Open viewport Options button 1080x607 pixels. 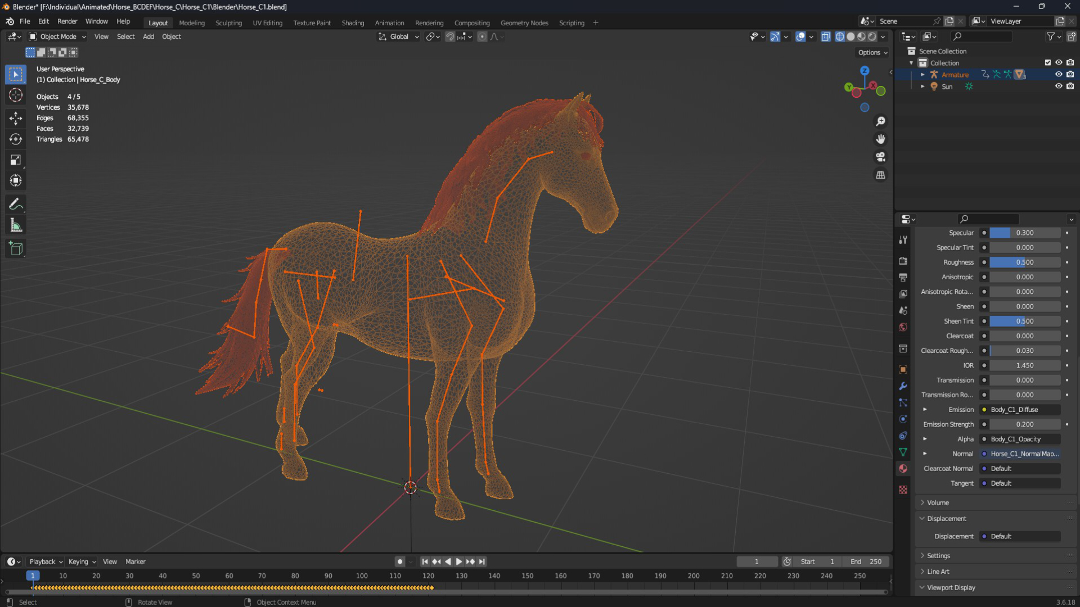[873, 52]
